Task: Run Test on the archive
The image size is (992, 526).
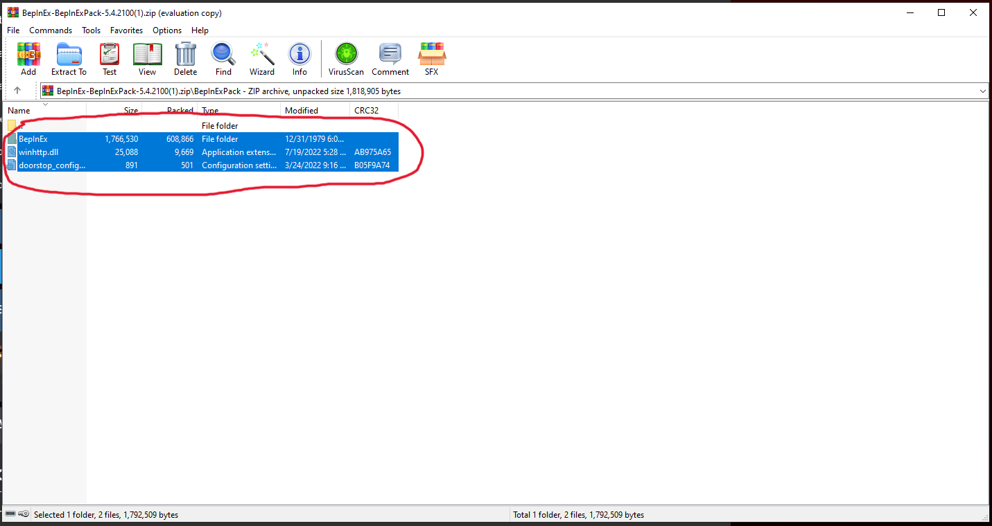Action: (110, 54)
